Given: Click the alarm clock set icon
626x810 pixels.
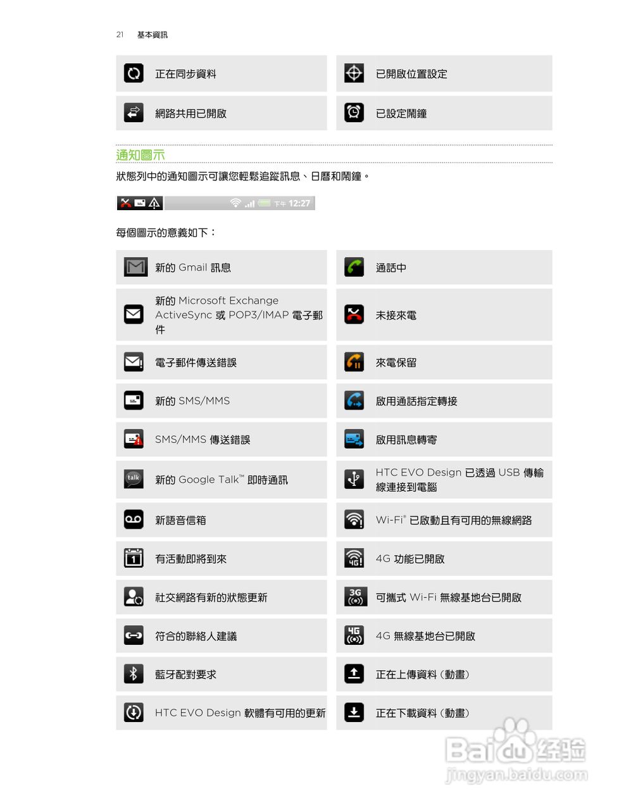Looking at the screenshot, I should click(x=354, y=113).
